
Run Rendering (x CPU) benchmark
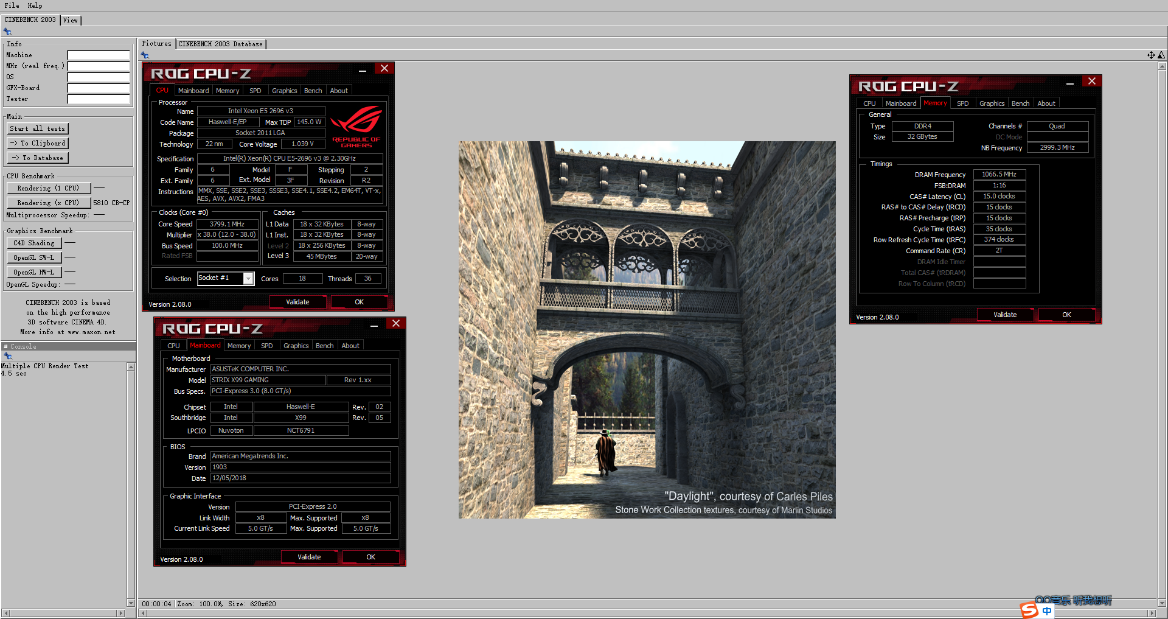click(49, 203)
